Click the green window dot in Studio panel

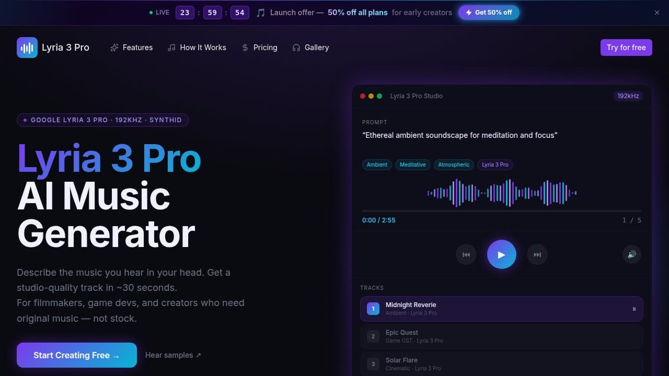click(x=379, y=96)
